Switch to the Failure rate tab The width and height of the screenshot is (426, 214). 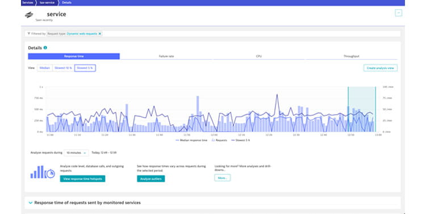pyautogui.click(x=166, y=56)
